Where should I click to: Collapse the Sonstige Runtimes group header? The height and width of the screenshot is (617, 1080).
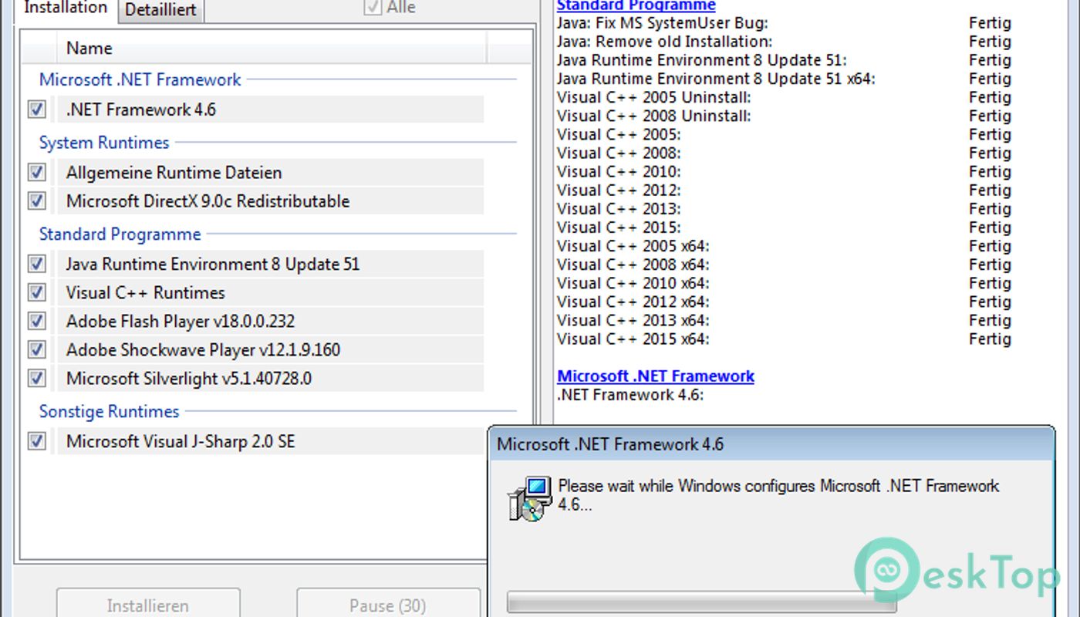click(x=109, y=411)
